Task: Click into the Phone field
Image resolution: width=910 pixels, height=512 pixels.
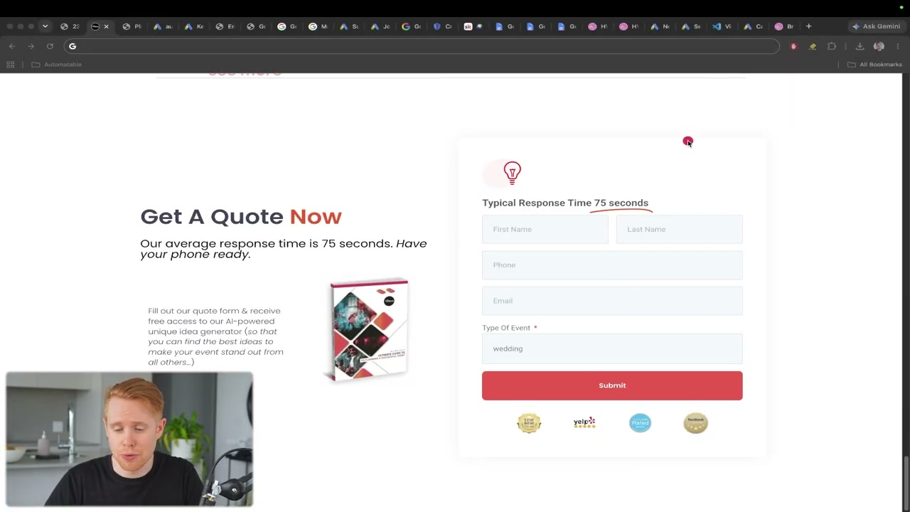Action: pos(612,265)
